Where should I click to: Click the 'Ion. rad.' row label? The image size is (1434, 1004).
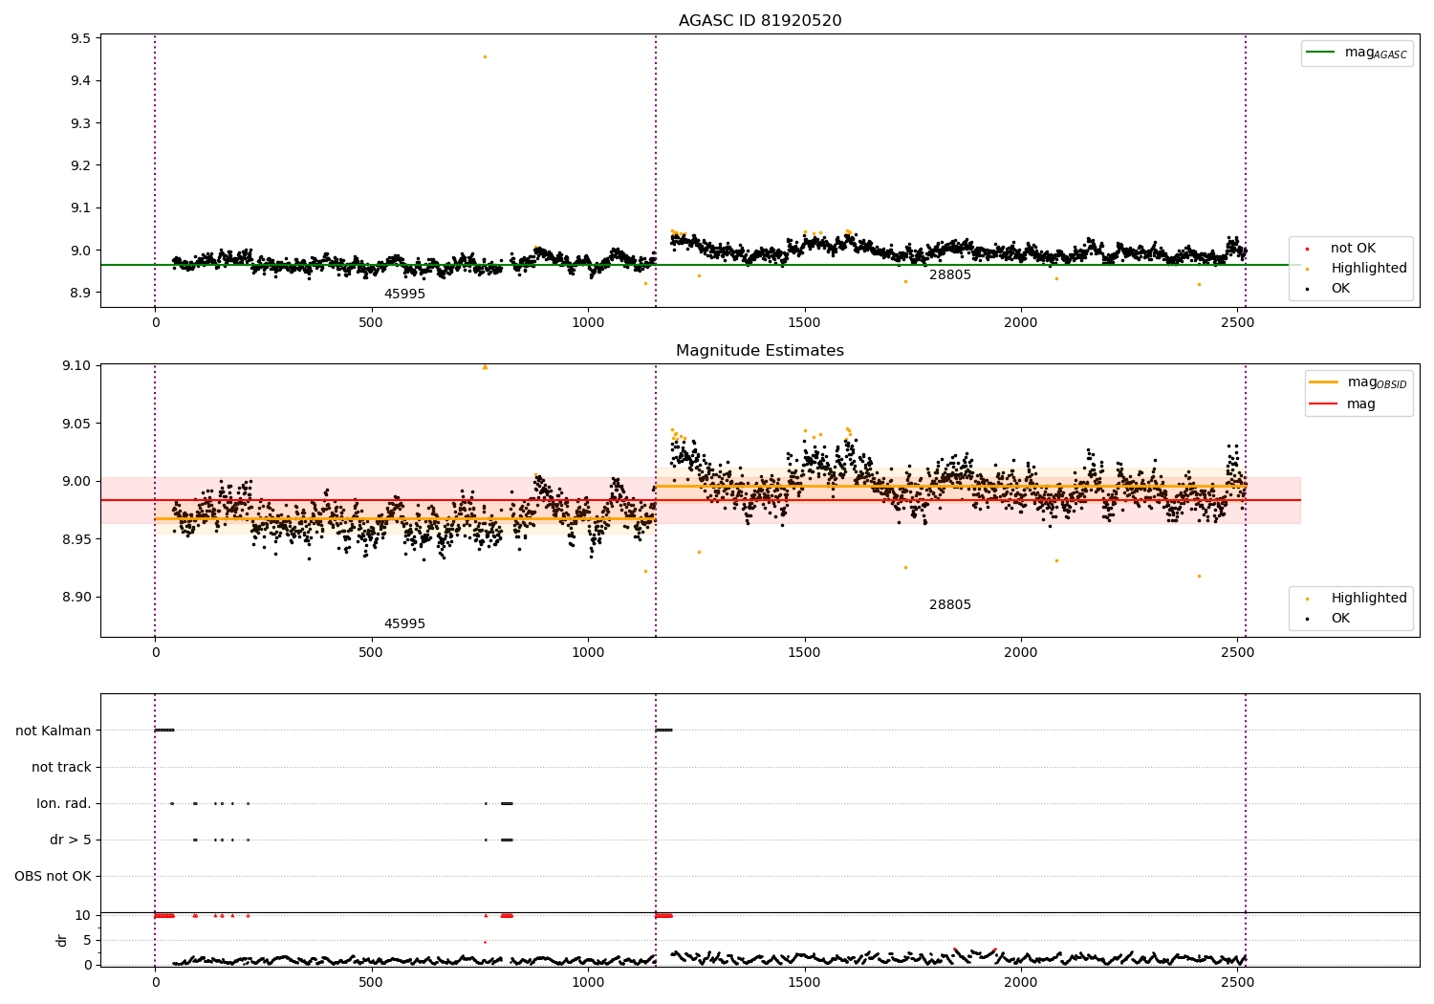pos(64,803)
